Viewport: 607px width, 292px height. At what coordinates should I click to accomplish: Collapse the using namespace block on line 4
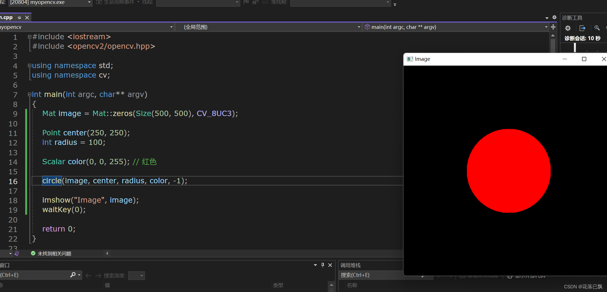pos(29,66)
